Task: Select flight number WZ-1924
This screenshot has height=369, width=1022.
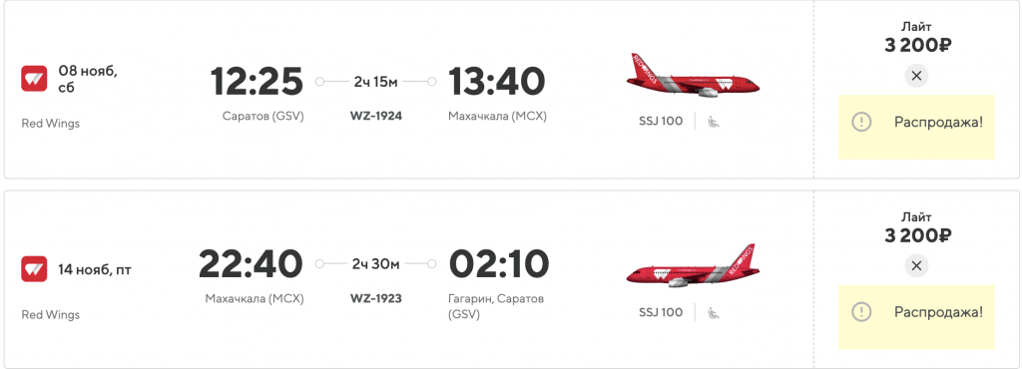Action: (x=376, y=116)
